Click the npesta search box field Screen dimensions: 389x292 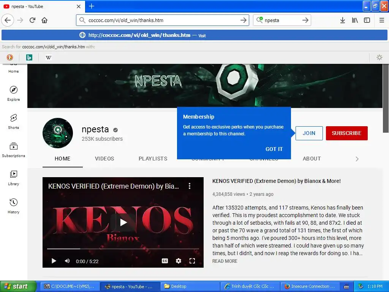(x=281, y=20)
